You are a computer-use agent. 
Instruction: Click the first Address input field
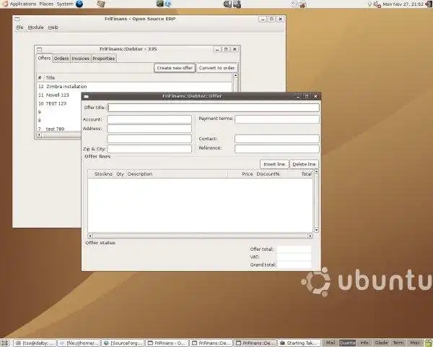coord(149,129)
